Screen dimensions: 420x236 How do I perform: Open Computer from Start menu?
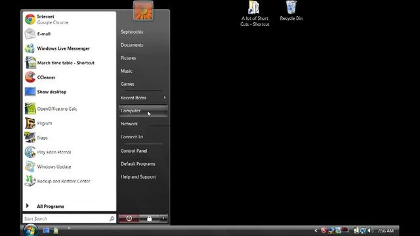pyautogui.click(x=143, y=111)
